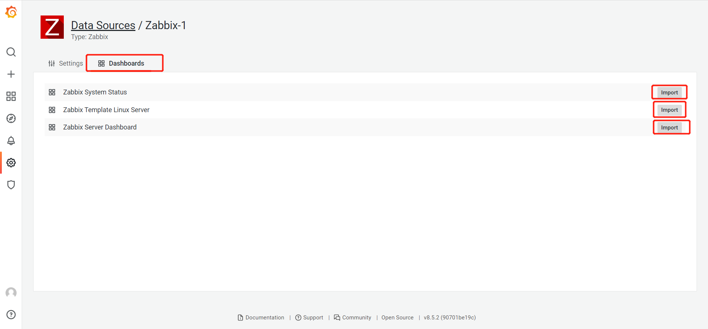Open the Open Source footer link
Viewport: 708px width, 329px height.
(398, 318)
